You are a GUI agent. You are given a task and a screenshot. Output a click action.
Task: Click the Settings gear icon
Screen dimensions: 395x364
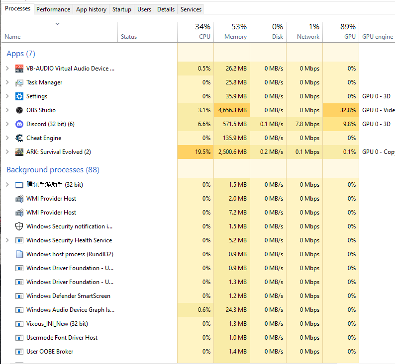[x=19, y=96]
